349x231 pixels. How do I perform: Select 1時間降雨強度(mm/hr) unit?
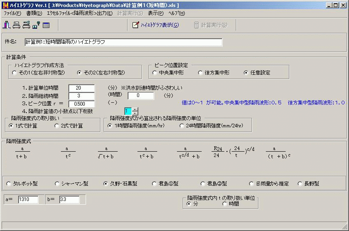pyautogui.click(x=136, y=126)
